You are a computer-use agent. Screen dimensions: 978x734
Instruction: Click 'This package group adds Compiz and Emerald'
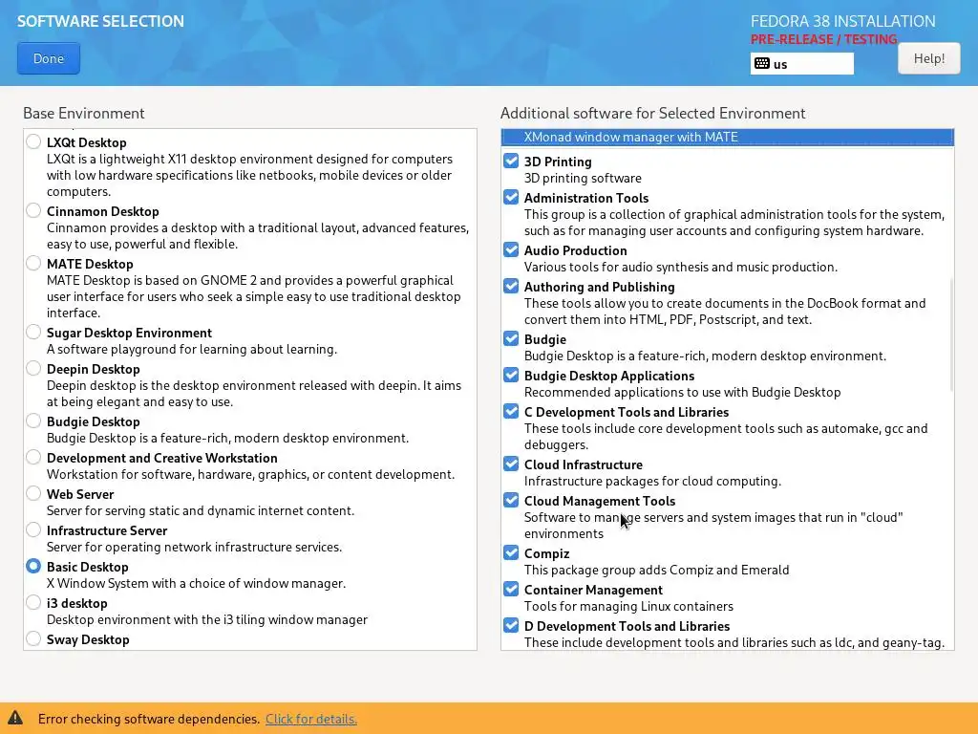pyautogui.click(x=657, y=570)
